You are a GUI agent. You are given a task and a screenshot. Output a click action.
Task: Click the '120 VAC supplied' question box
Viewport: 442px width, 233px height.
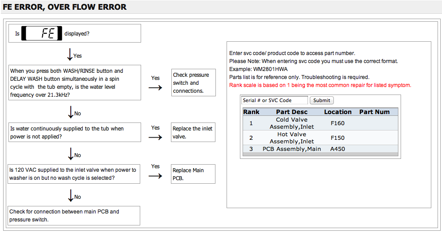coord(74,174)
